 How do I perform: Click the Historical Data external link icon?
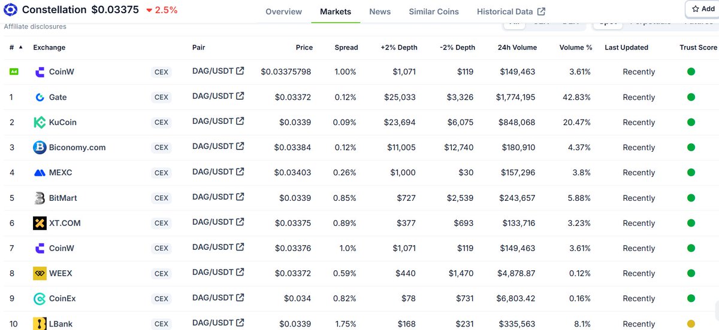[542, 11]
